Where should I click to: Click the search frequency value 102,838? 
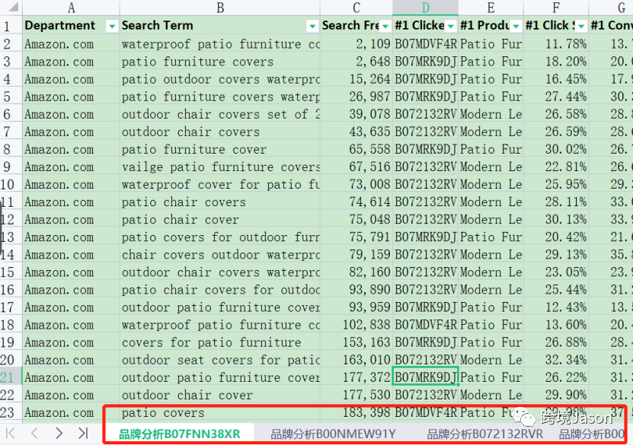[366, 325]
